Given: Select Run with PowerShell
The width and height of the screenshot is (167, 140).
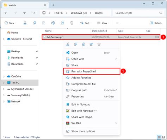Looking at the screenshot, I should [x=92, y=71].
